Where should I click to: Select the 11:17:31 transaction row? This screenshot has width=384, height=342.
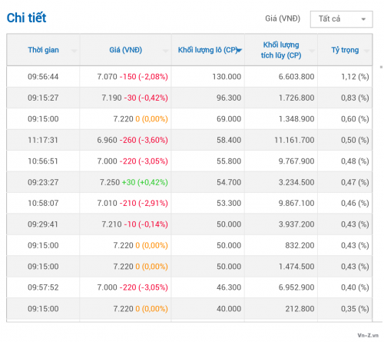[190, 140]
